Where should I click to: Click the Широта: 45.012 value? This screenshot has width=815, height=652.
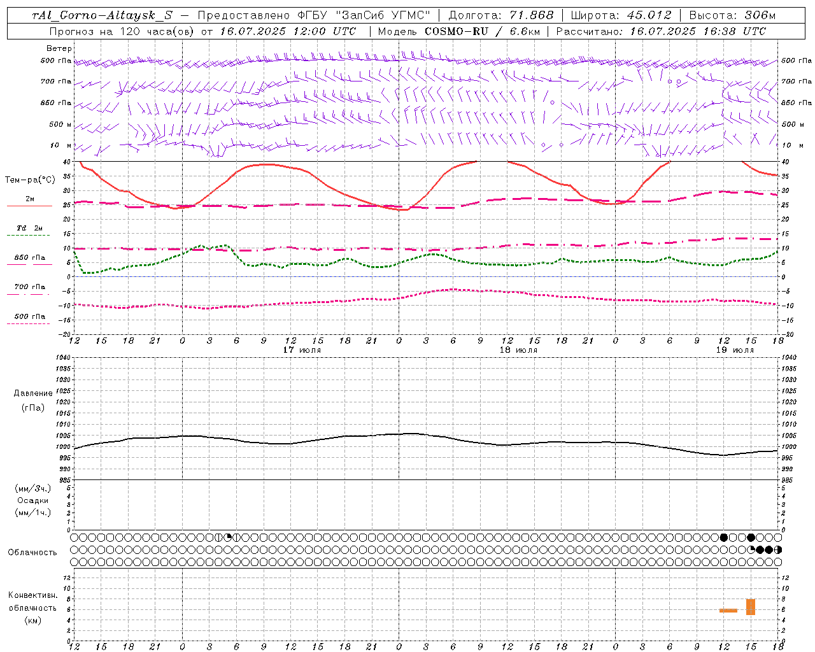621,15
